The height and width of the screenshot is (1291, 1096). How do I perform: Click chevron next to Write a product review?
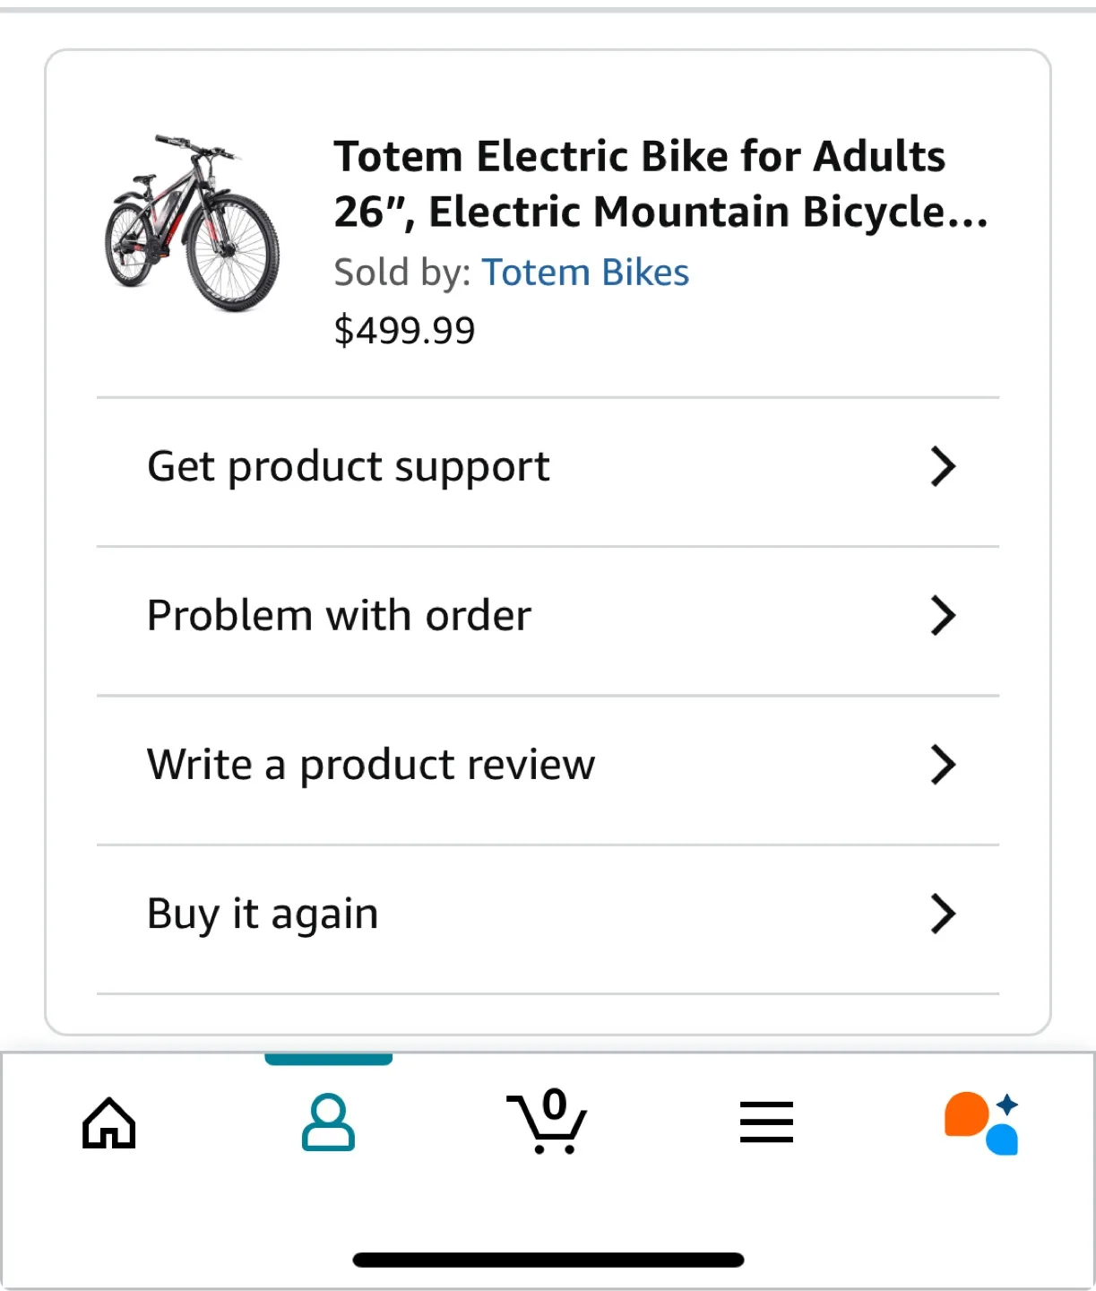coord(943,765)
